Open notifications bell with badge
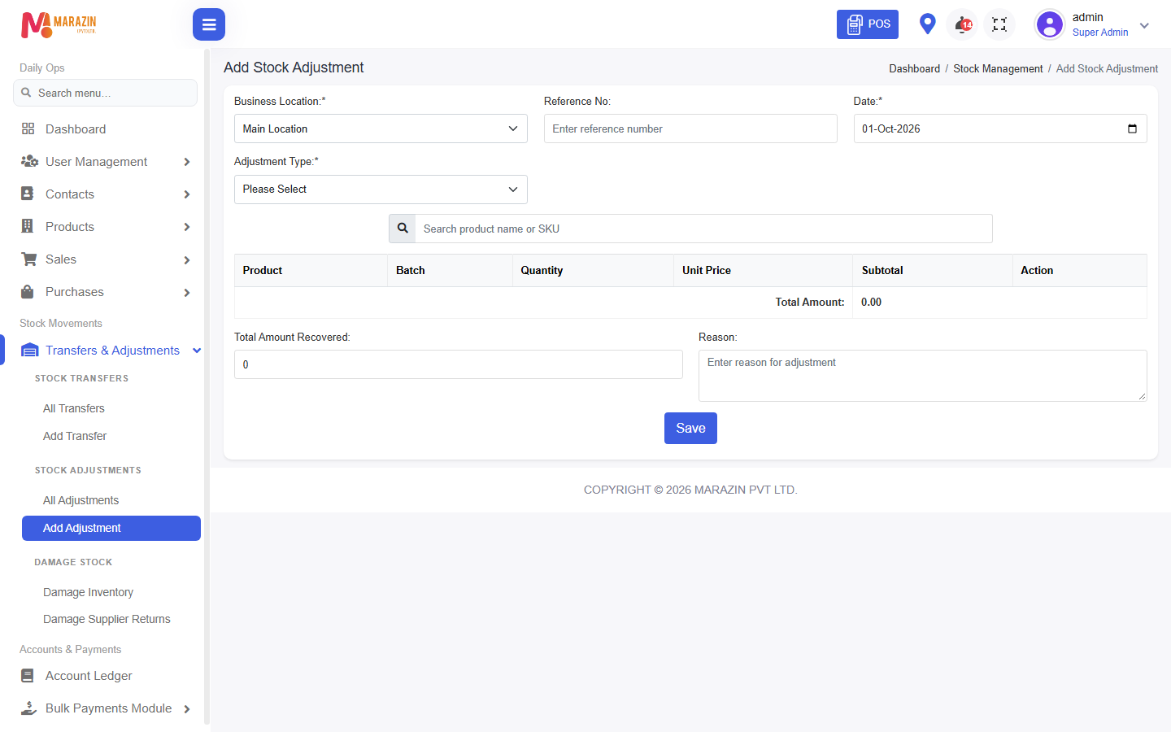The width and height of the screenshot is (1171, 732). [x=963, y=24]
